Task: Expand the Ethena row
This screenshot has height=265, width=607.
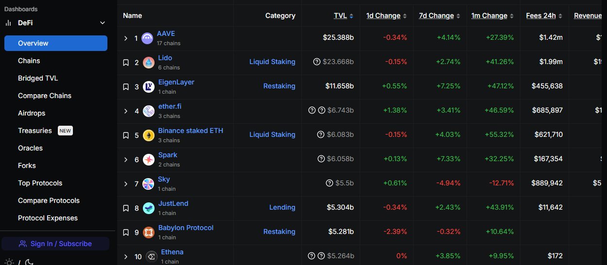Action: [126, 257]
